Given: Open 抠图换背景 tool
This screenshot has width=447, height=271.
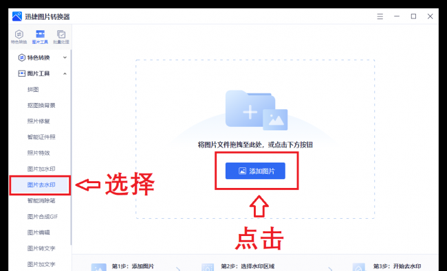Looking at the screenshot, I should [x=41, y=106].
